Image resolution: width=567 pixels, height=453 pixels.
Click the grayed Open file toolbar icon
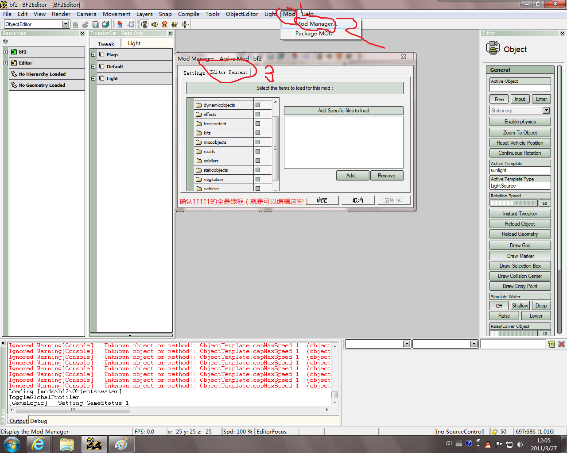[85, 24]
